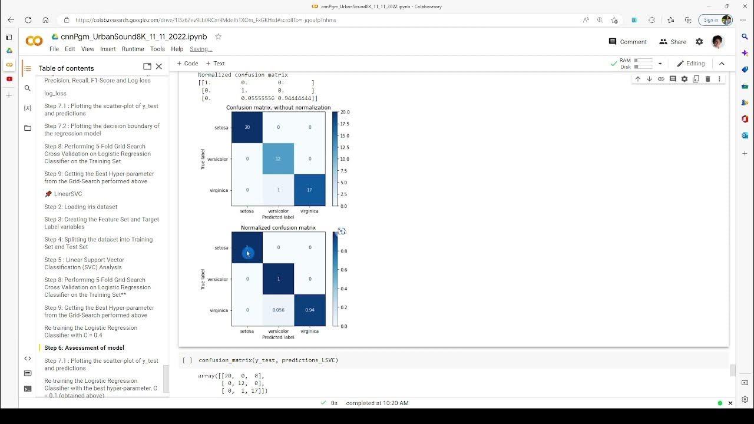Open browser Collections icon

[688, 20]
